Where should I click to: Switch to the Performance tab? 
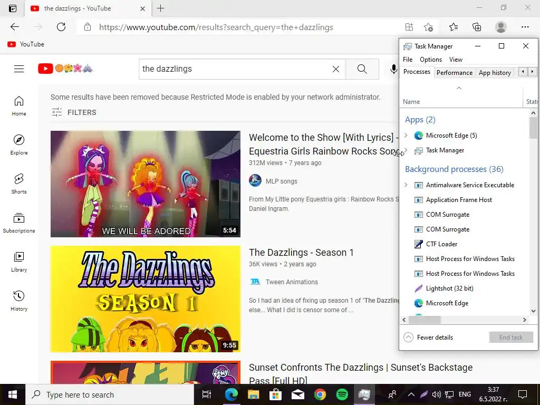point(454,72)
